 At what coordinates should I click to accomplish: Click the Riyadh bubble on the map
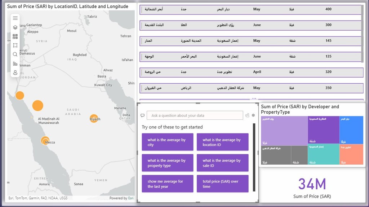[94, 118]
